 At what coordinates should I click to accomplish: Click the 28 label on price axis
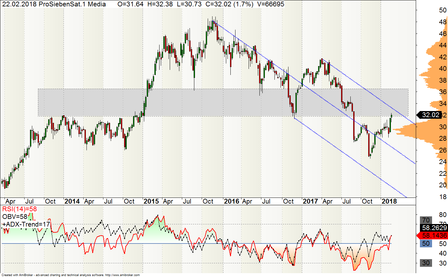tap(443, 138)
